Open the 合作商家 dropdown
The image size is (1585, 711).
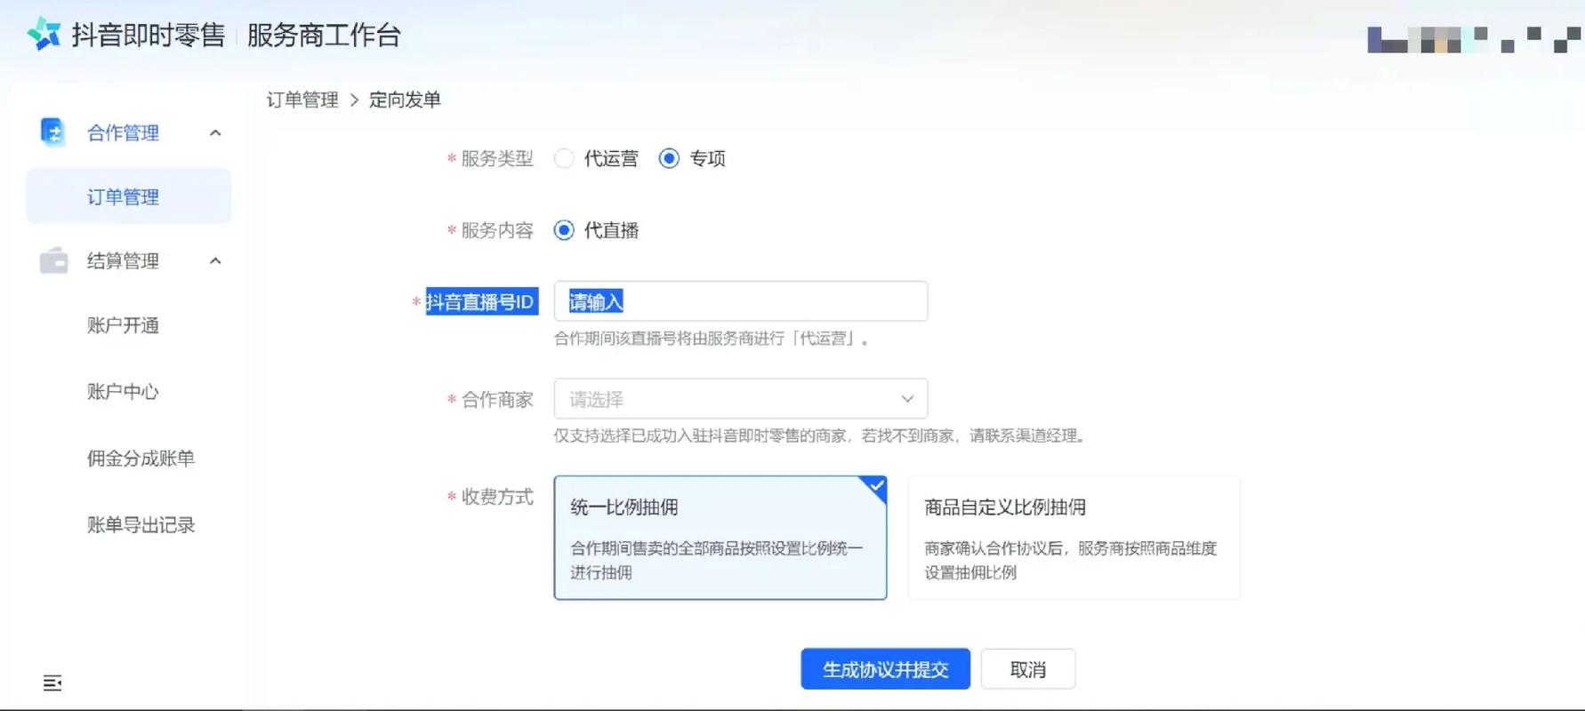point(740,399)
